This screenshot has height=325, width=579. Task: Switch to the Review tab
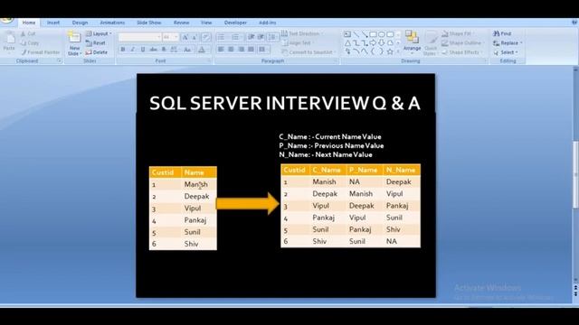[181, 23]
